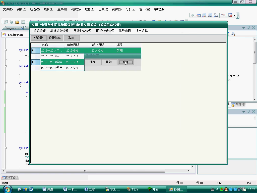Open the 基础信息管理 menu
The image size is (257, 193).
tap(59, 31)
